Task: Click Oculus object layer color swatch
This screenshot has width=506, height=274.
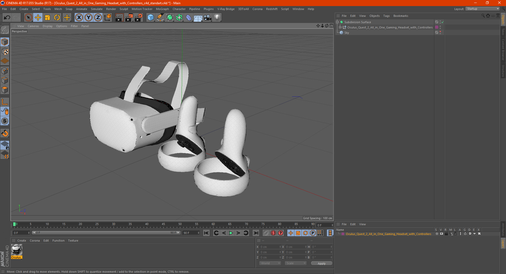Action: pyautogui.click(x=437, y=27)
